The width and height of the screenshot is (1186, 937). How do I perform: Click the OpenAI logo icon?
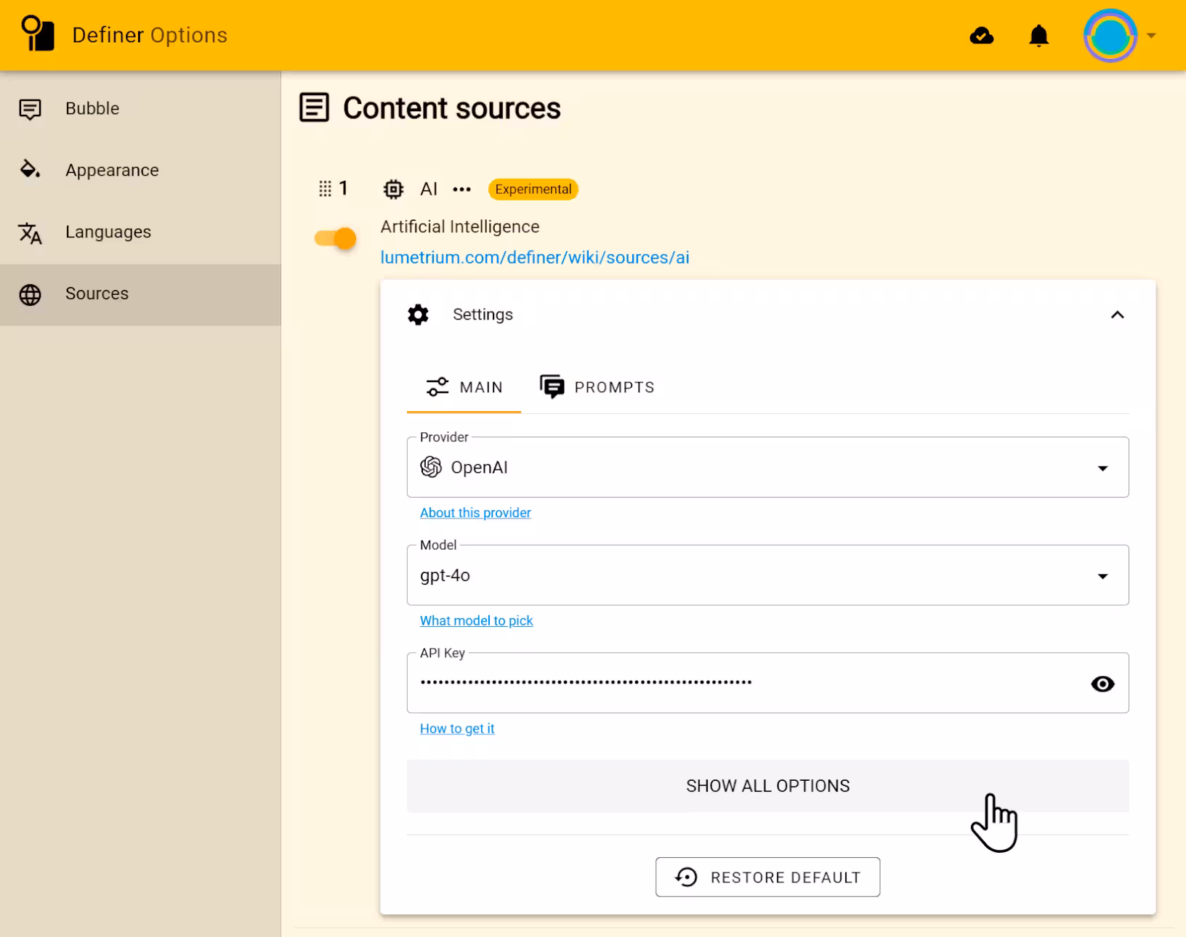coord(431,467)
